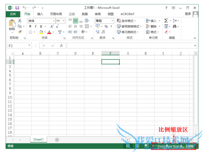Switch to 插入 Insert tab

[x=40, y=14]
